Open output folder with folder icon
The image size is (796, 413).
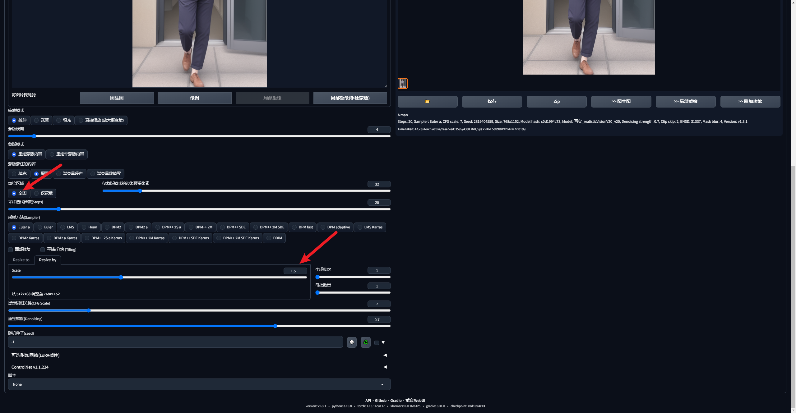(x=428, y=101)
